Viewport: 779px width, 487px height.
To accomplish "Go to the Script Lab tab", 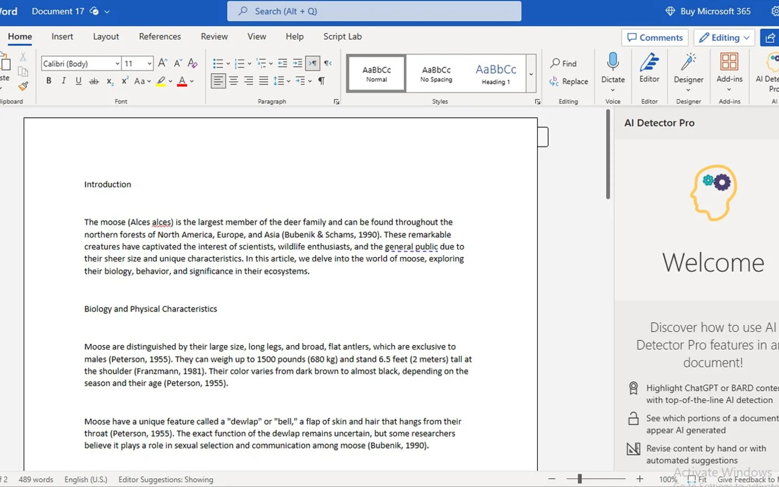I will tap(342, 37).
